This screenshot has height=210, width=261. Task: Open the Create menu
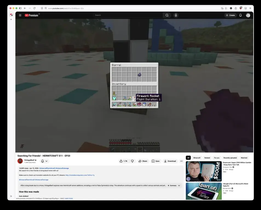(230, 15)
